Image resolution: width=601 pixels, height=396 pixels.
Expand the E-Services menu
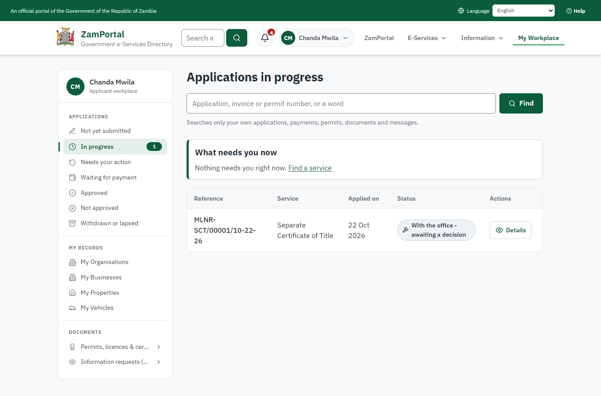(x=427, y=38)
